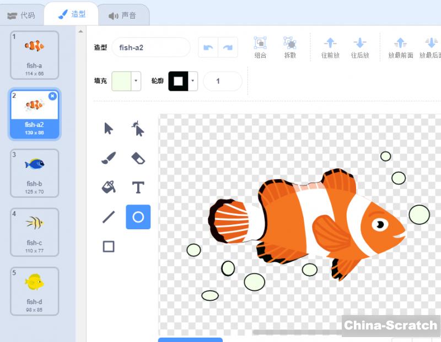Select the fish-b costume thumbnail

pyautogui.click(x=34, y=173)
